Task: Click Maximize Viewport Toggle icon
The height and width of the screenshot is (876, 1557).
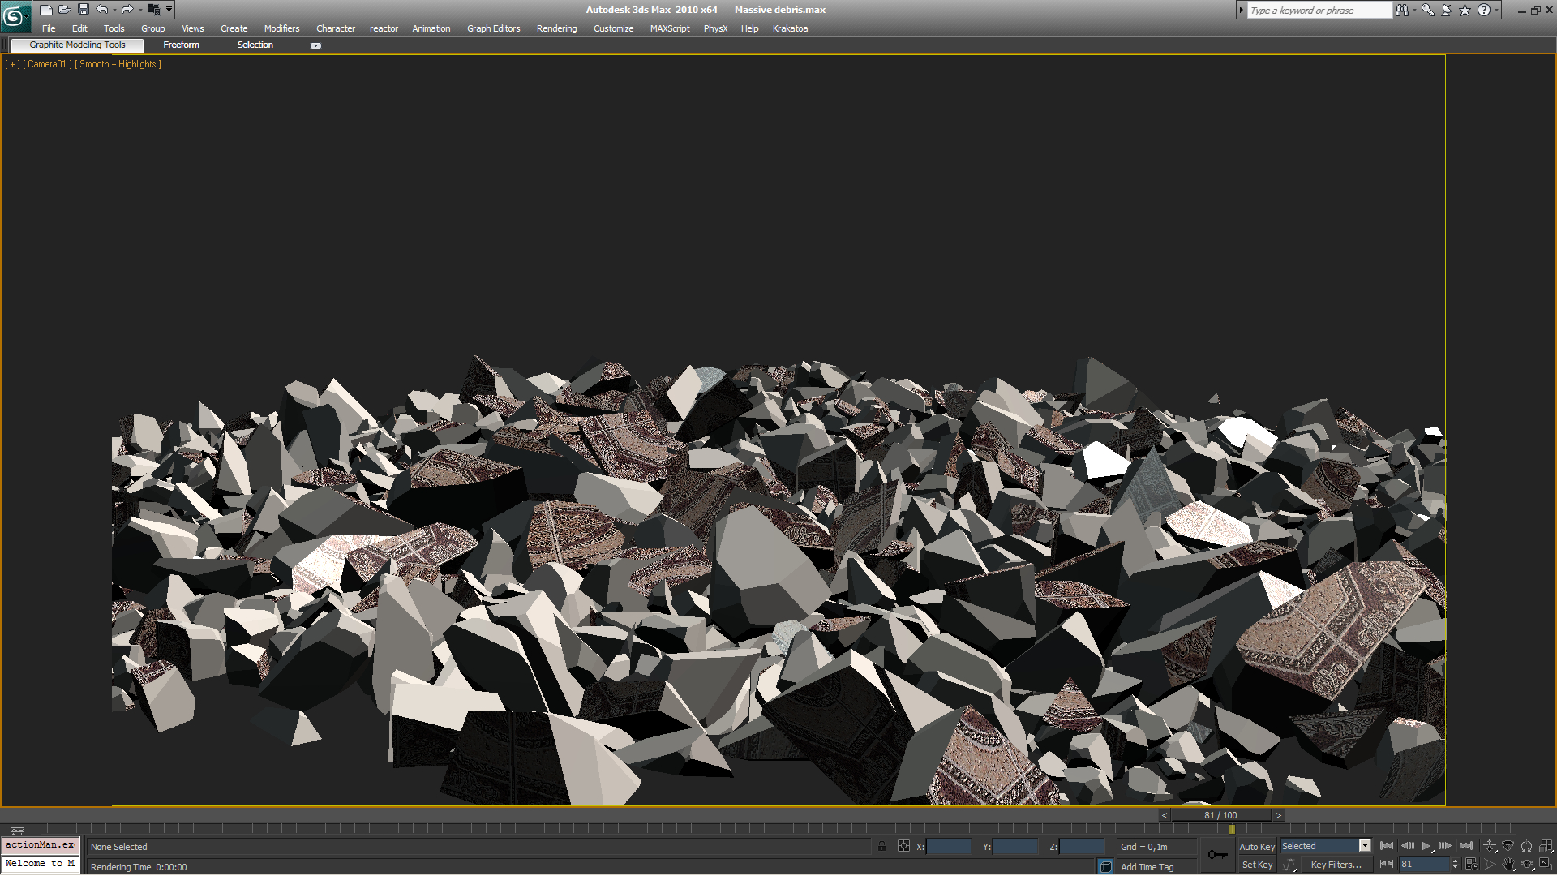Action: [1546, 865]
